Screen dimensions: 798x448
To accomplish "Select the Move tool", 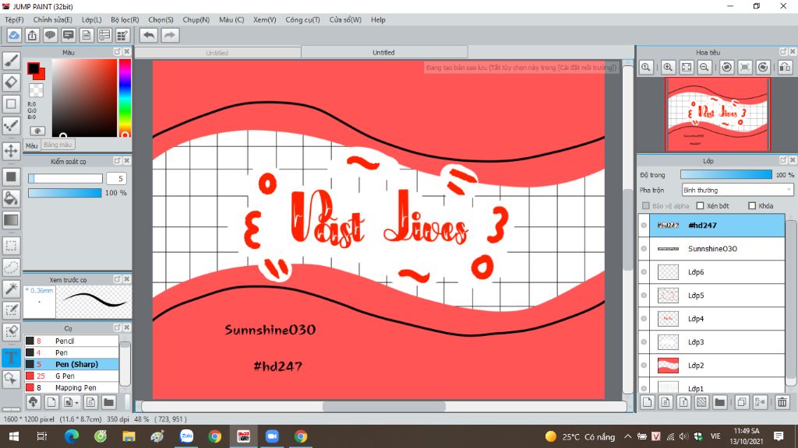I will point(11,151).
